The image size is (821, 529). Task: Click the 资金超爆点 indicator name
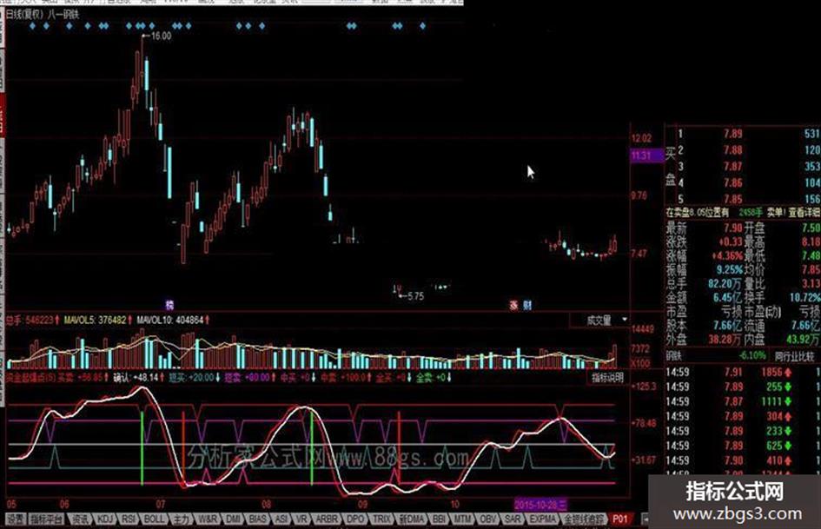click(31, 377)
